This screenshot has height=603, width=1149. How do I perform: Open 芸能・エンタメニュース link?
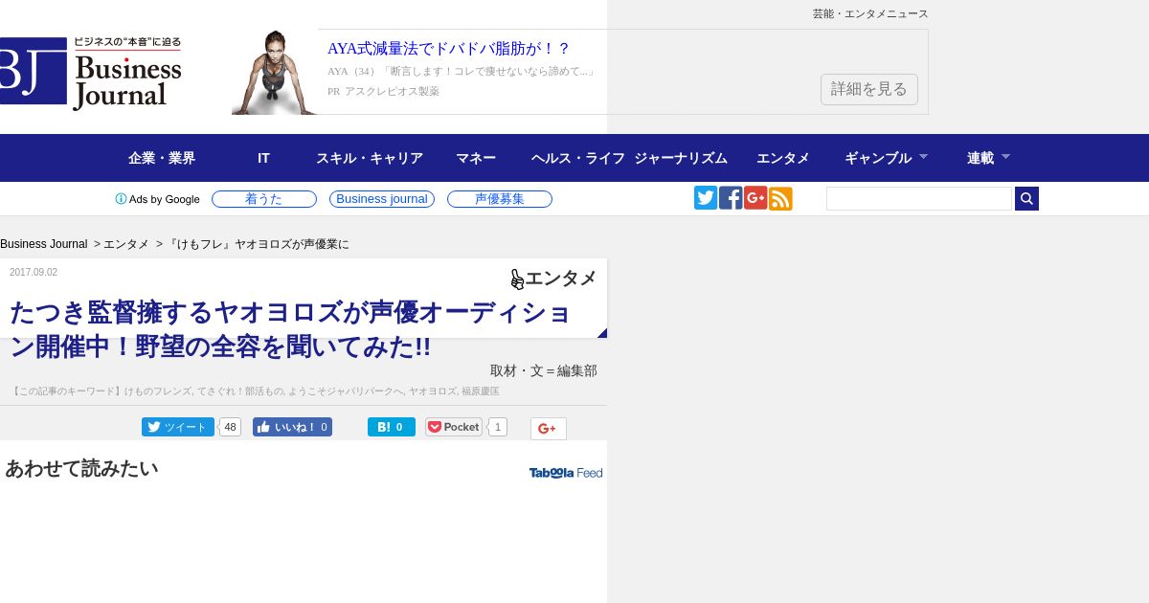[870, 13]
